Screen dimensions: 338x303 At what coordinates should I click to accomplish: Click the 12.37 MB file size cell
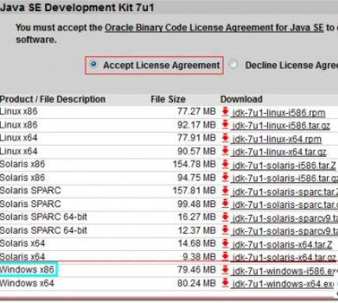[196, 230]
